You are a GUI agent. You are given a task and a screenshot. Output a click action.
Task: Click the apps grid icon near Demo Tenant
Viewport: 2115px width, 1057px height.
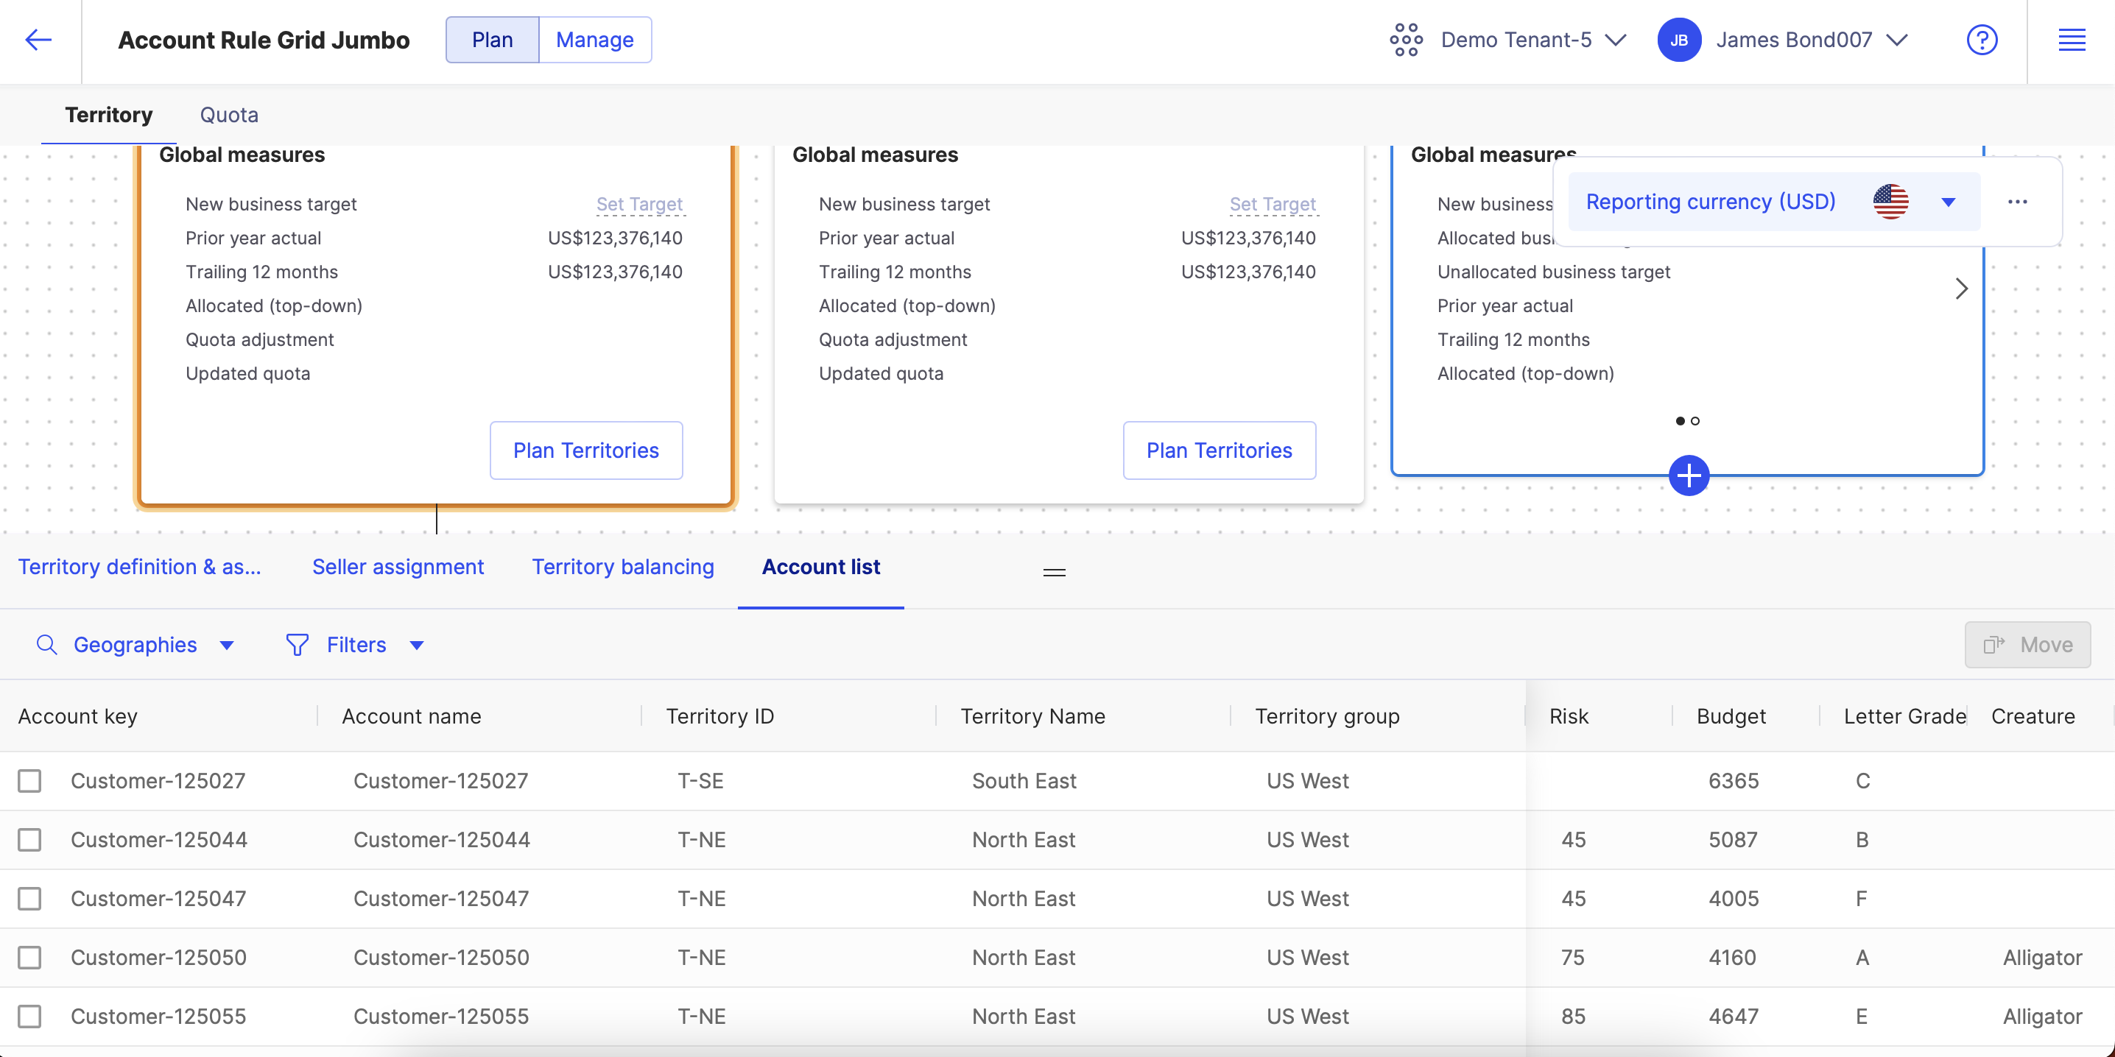(1407, 39)
